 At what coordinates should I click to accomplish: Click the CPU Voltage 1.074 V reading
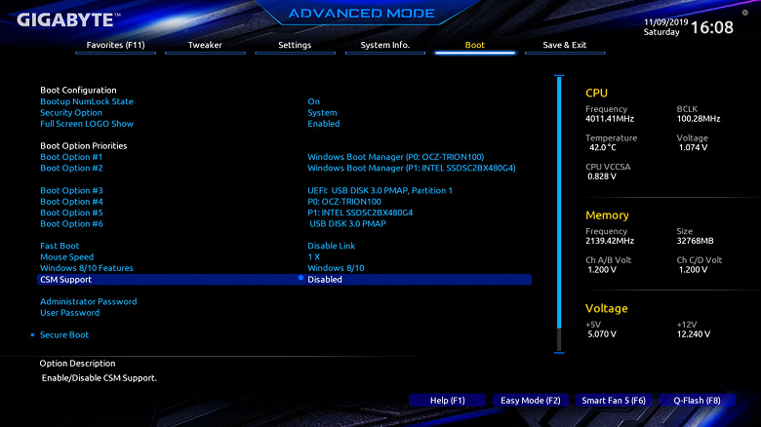(693, 147)
